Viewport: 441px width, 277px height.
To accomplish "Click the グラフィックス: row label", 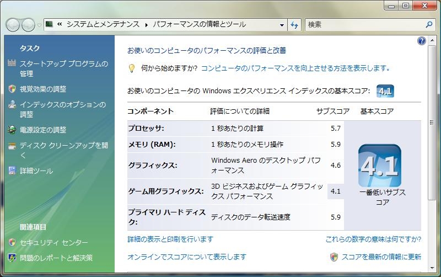I will click(x=153, y=165).
